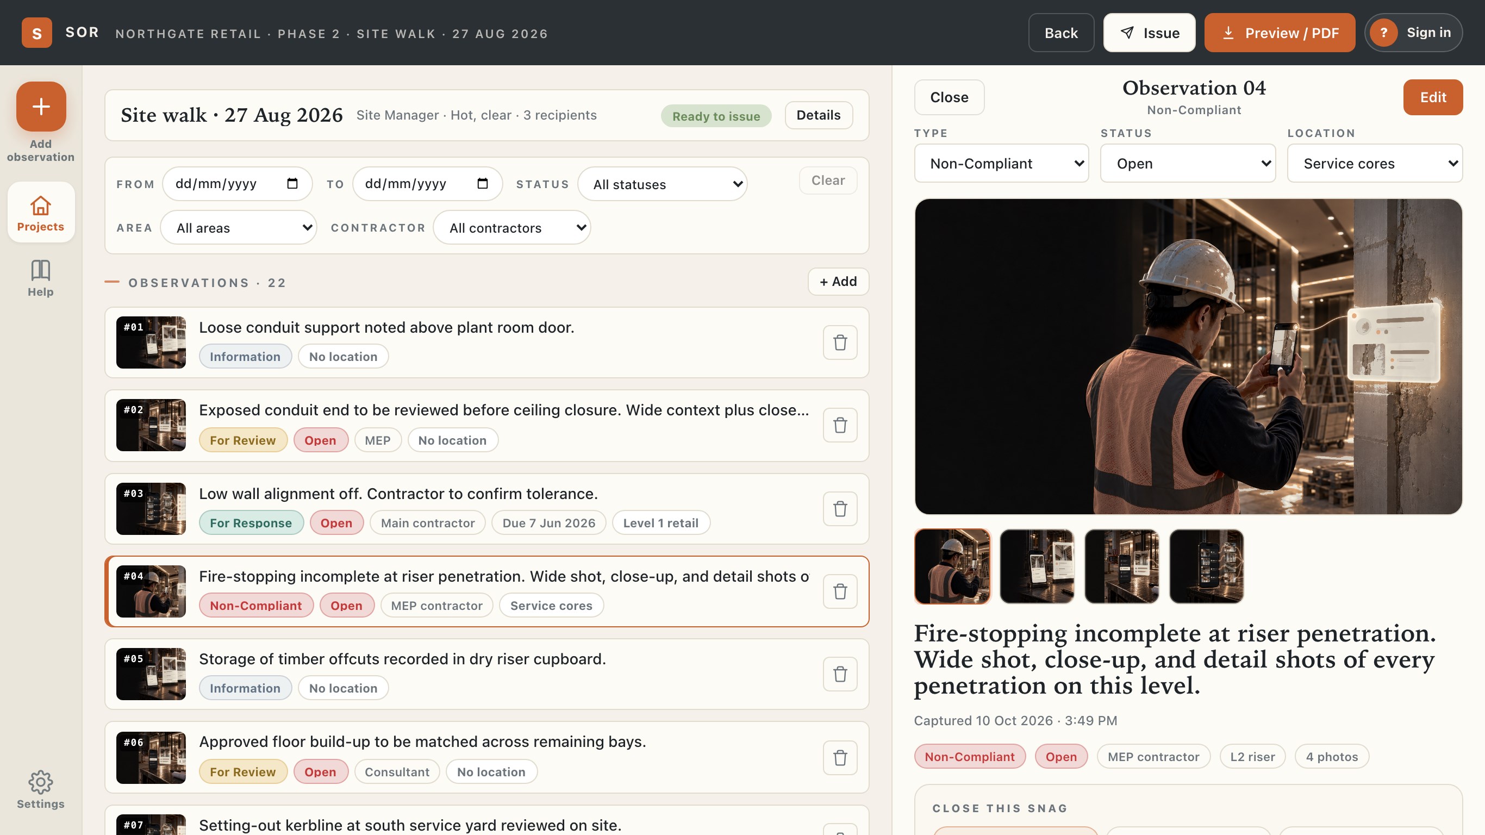Click + Add above the observations list

click(838, 282)
